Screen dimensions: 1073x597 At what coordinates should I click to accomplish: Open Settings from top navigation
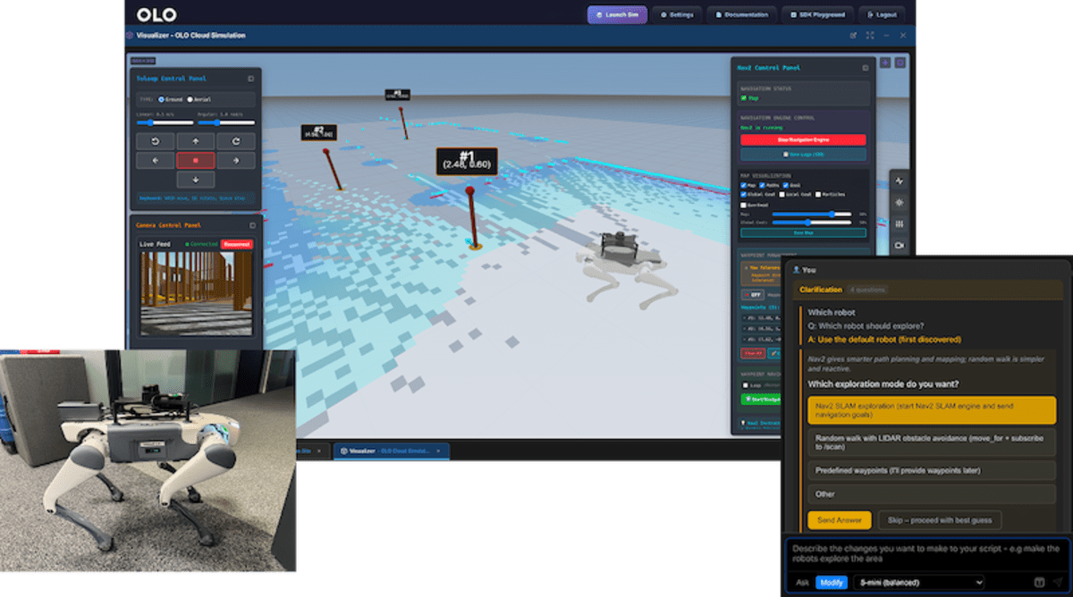[676, 14]
